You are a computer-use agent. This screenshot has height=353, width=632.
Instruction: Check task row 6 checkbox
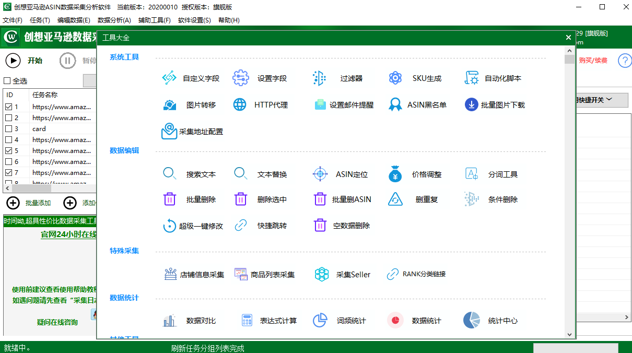[x=8, y=161]
